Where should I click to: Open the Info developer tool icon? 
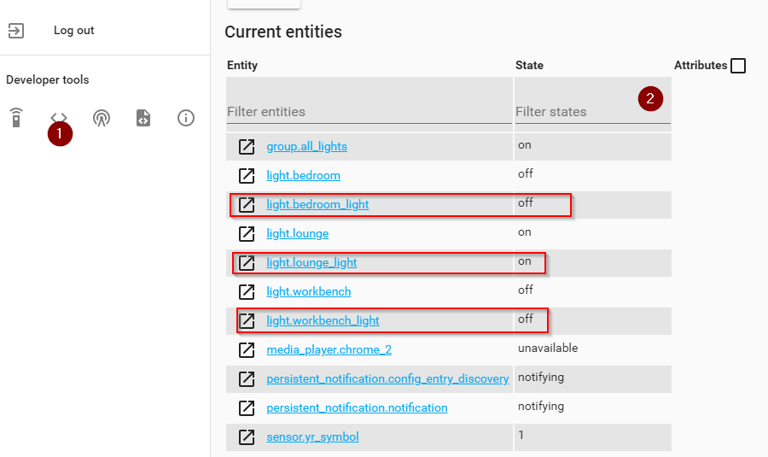pos(186,118)
